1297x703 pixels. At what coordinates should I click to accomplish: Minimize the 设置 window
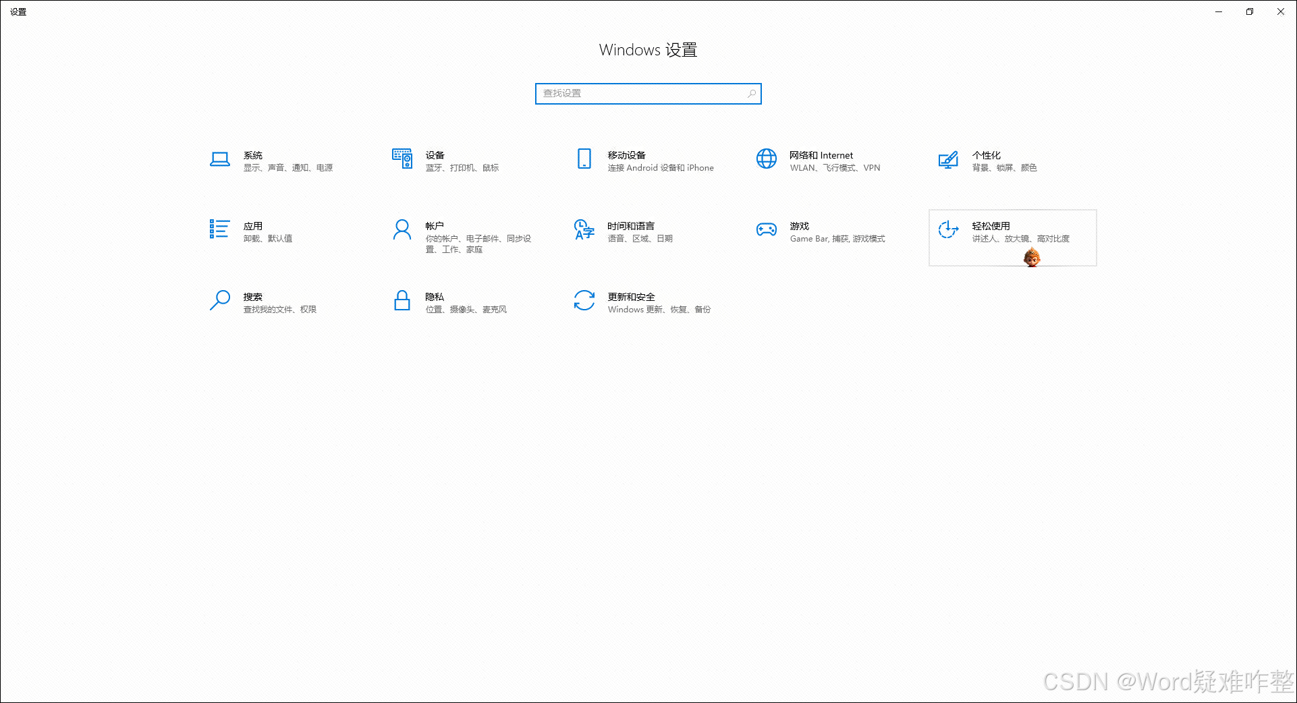1219,11
